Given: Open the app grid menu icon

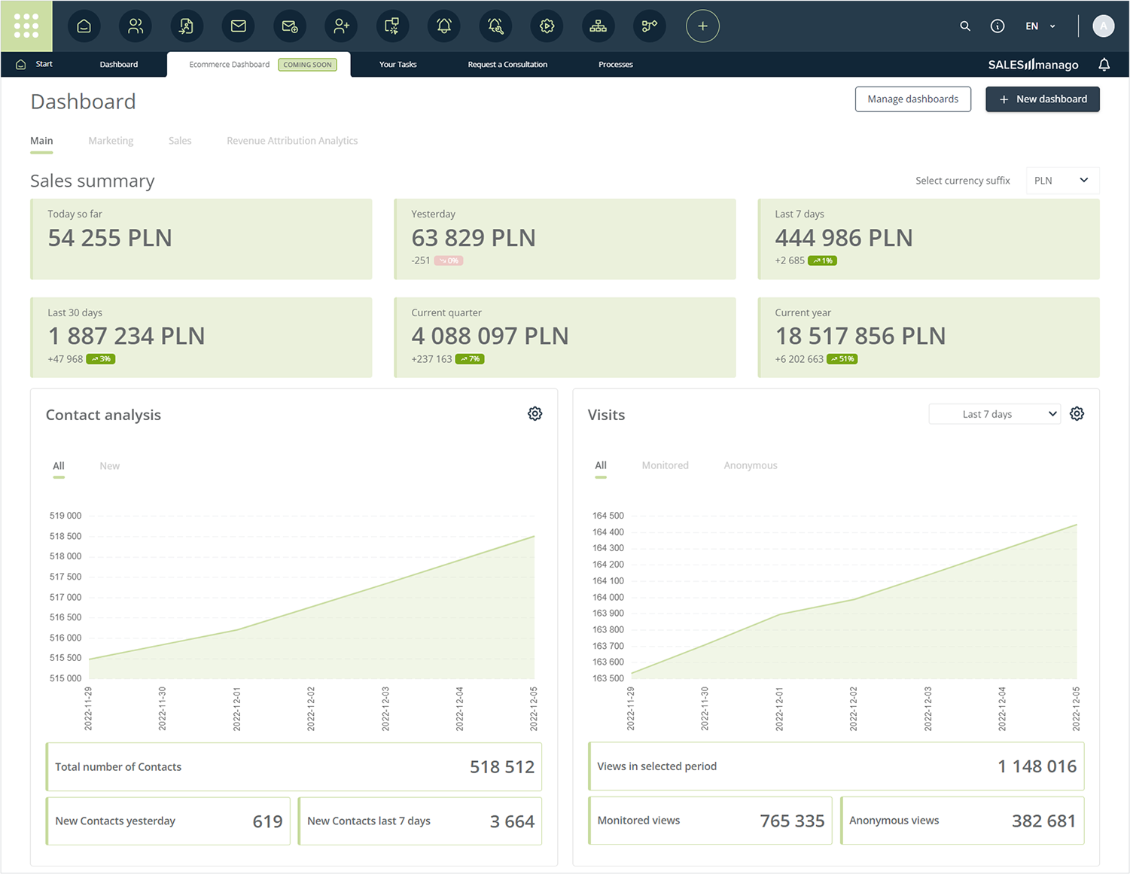Looking at the screenshot, I should tap(26, 26).
